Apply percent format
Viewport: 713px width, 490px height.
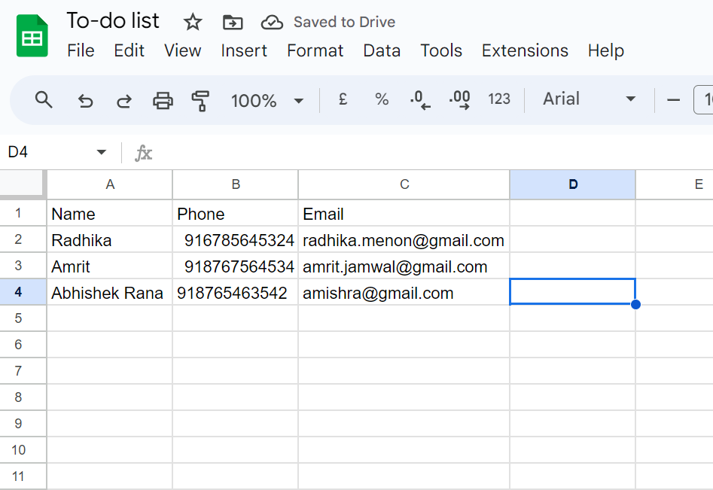point(382,99)
